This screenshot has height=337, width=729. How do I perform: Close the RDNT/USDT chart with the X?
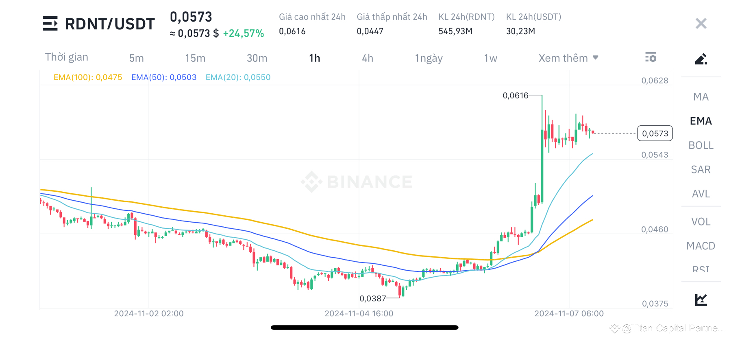tap(701, 23)
